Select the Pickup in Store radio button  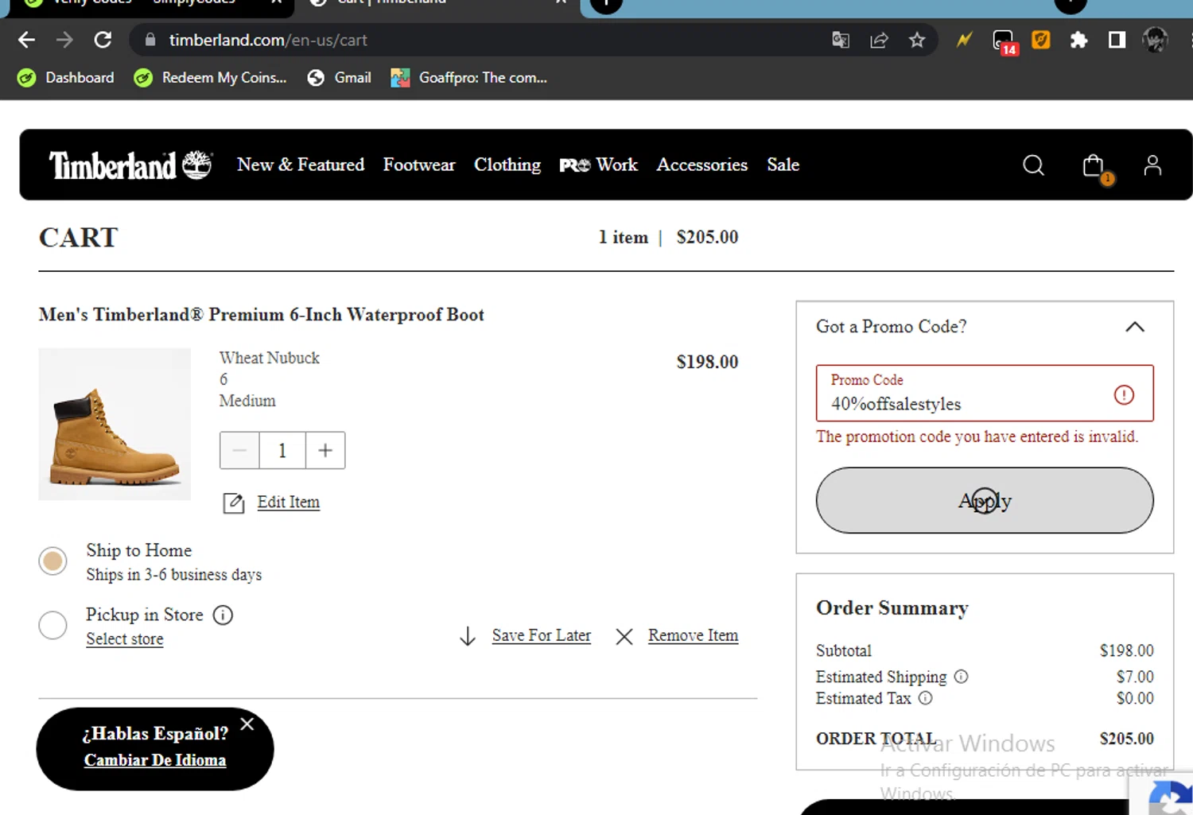click(53, 625)
